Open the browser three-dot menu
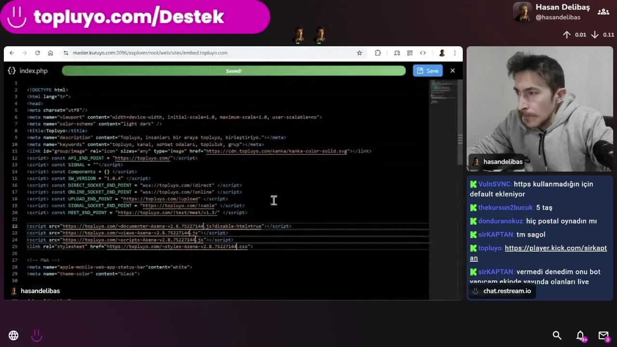The width and height of the screenshot is (617, 347). (455, 53)
